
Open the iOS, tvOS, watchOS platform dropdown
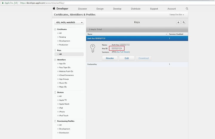click(x=69, y=22)
